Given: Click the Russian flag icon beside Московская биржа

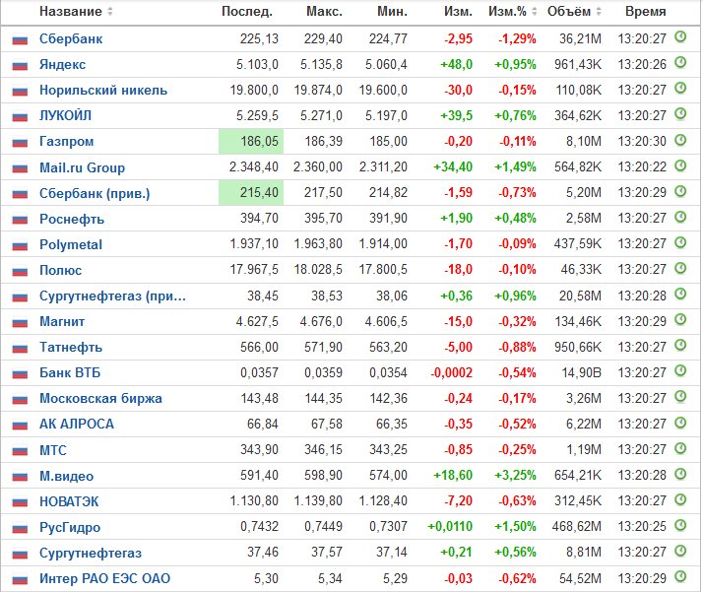Looking at the screenshot, I should coord(20,400).
